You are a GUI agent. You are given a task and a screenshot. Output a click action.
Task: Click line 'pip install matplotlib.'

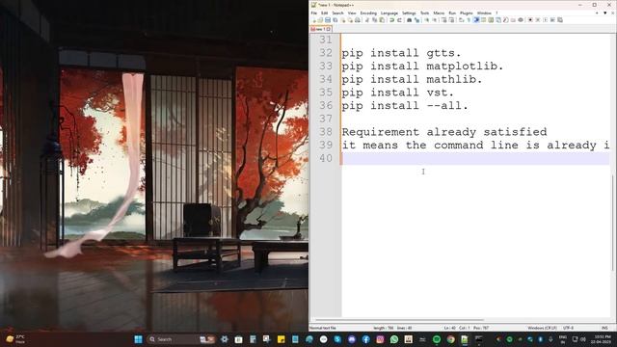click(x=422, y=67)
